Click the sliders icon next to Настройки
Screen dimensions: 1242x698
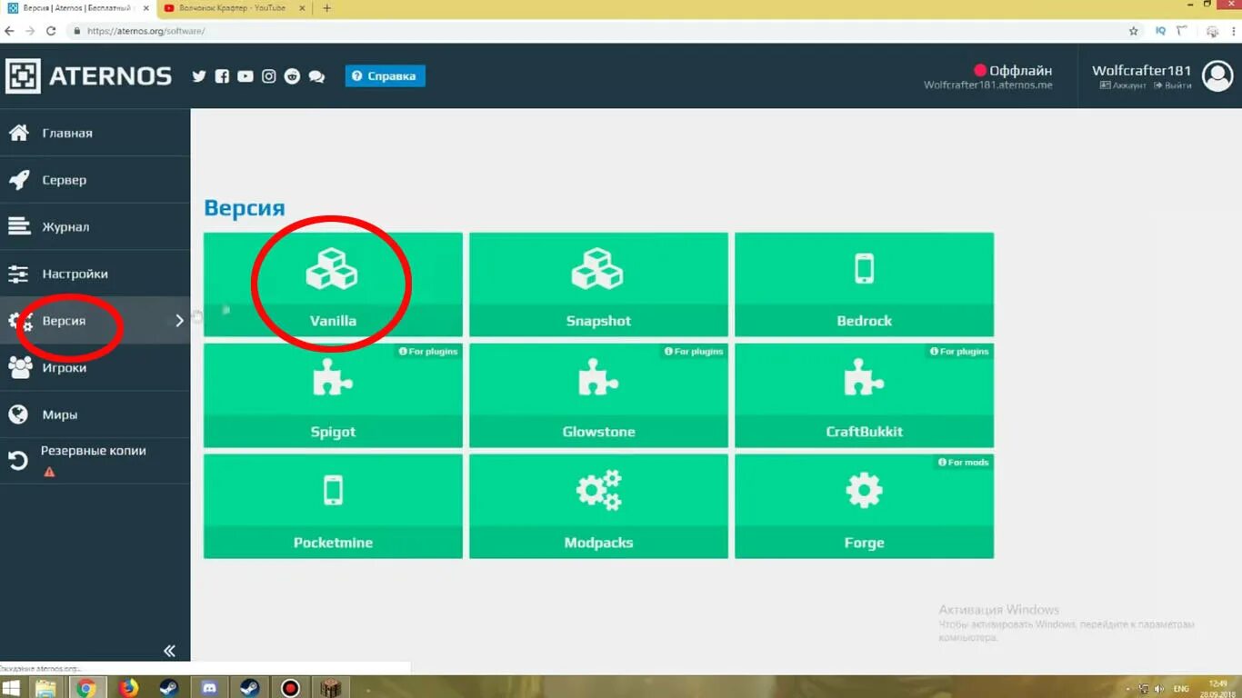[x=19, y=274]
